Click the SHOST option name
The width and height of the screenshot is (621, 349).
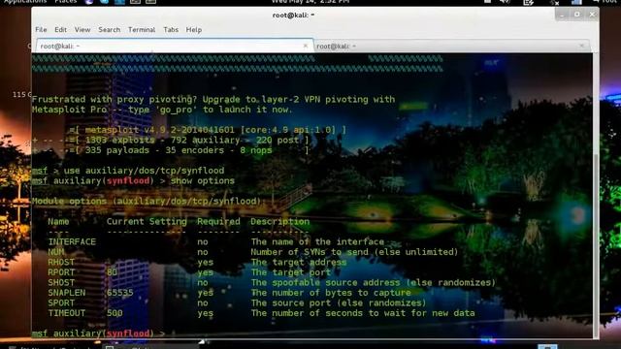tap(61, 282)
